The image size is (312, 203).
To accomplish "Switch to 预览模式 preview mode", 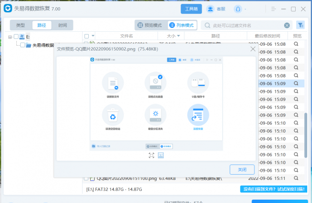I will (x=150, y=25).
